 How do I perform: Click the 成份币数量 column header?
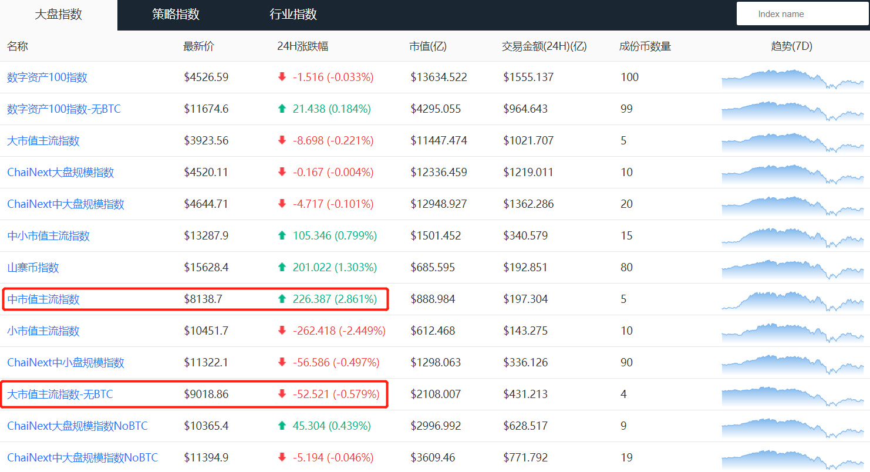645,46
